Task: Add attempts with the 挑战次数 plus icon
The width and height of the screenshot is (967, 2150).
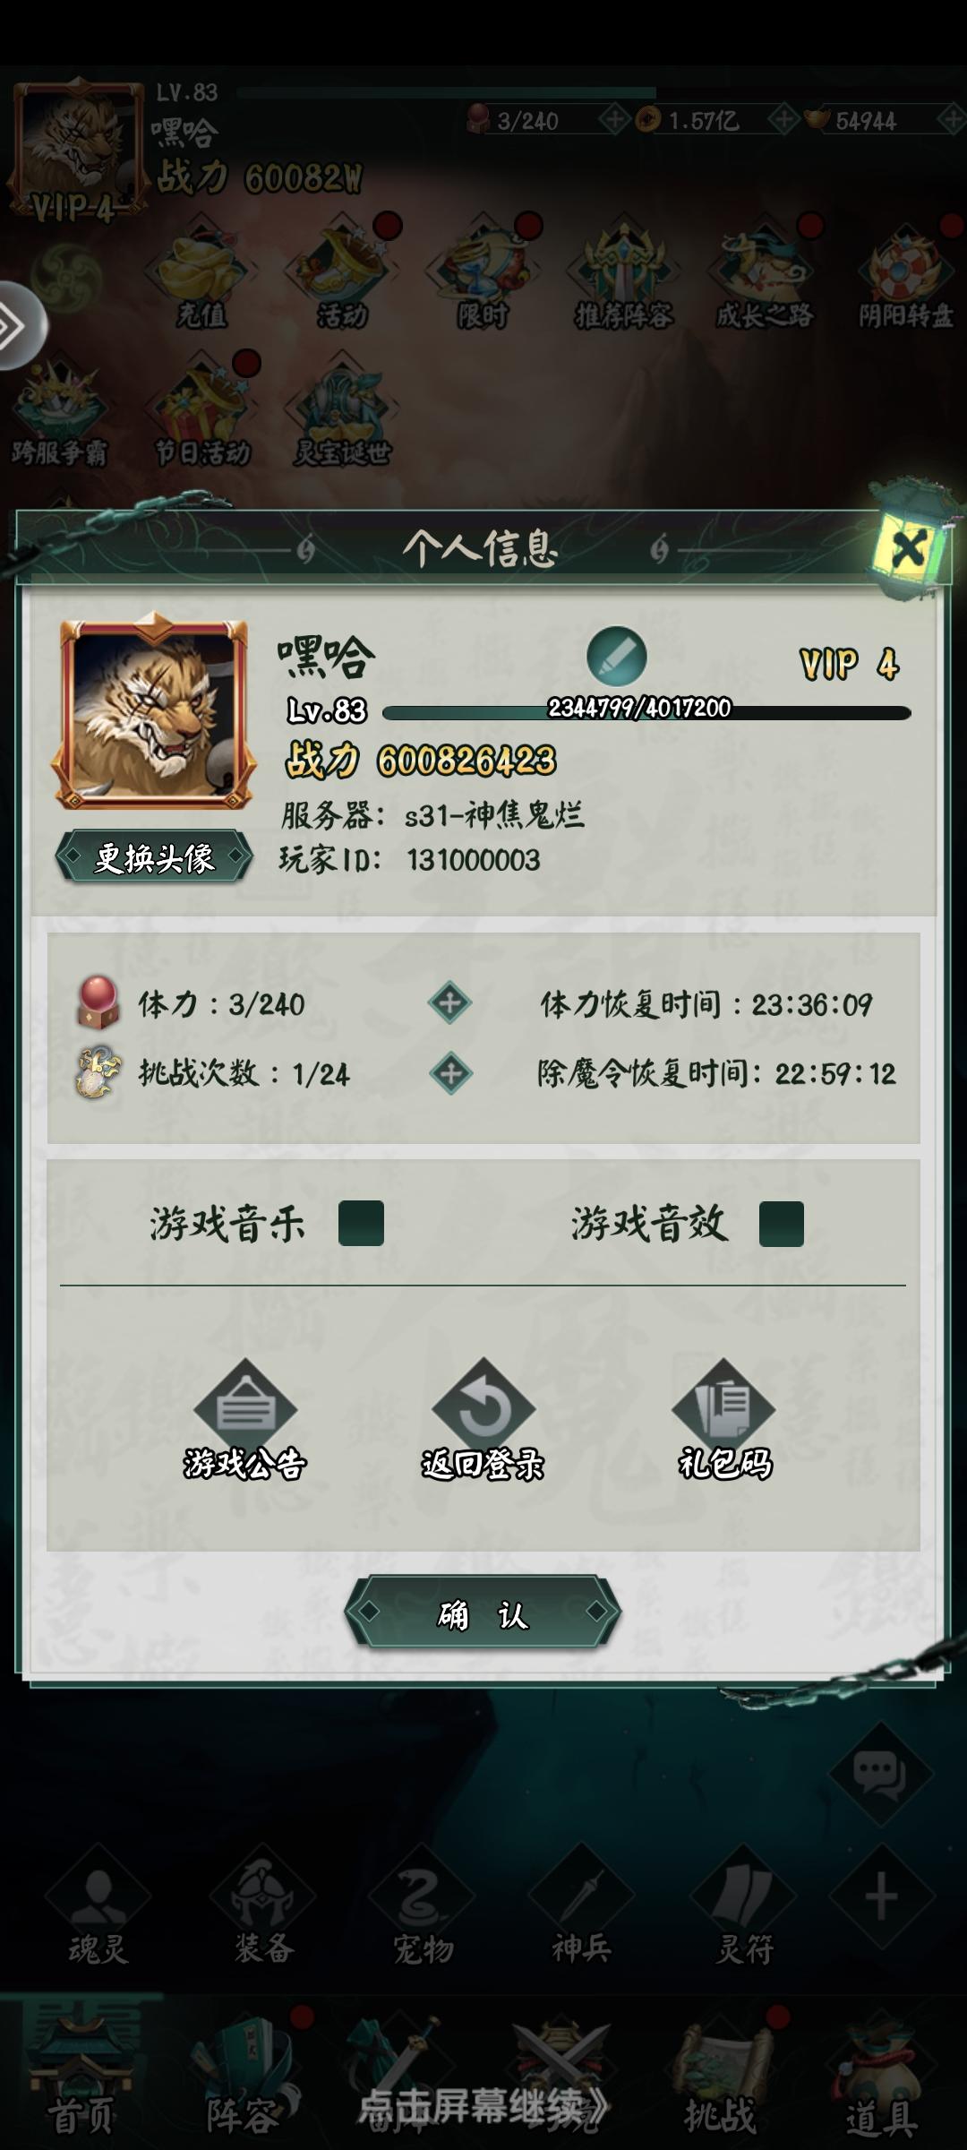Action: pos(450,1073)
